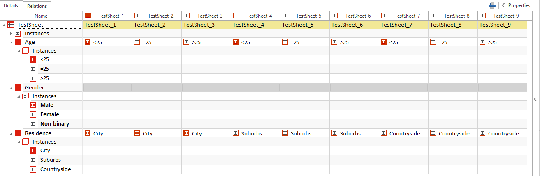Viewport: 540px width, 176px height.
Task: Collapse the Gender attribute node
Action: (x=11, y=88)
